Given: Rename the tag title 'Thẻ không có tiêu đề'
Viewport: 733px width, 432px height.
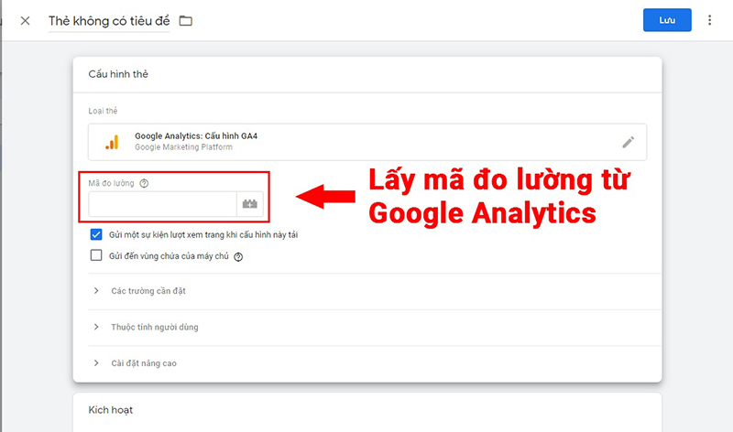Looking at the screenshot, I should point(109,21).
